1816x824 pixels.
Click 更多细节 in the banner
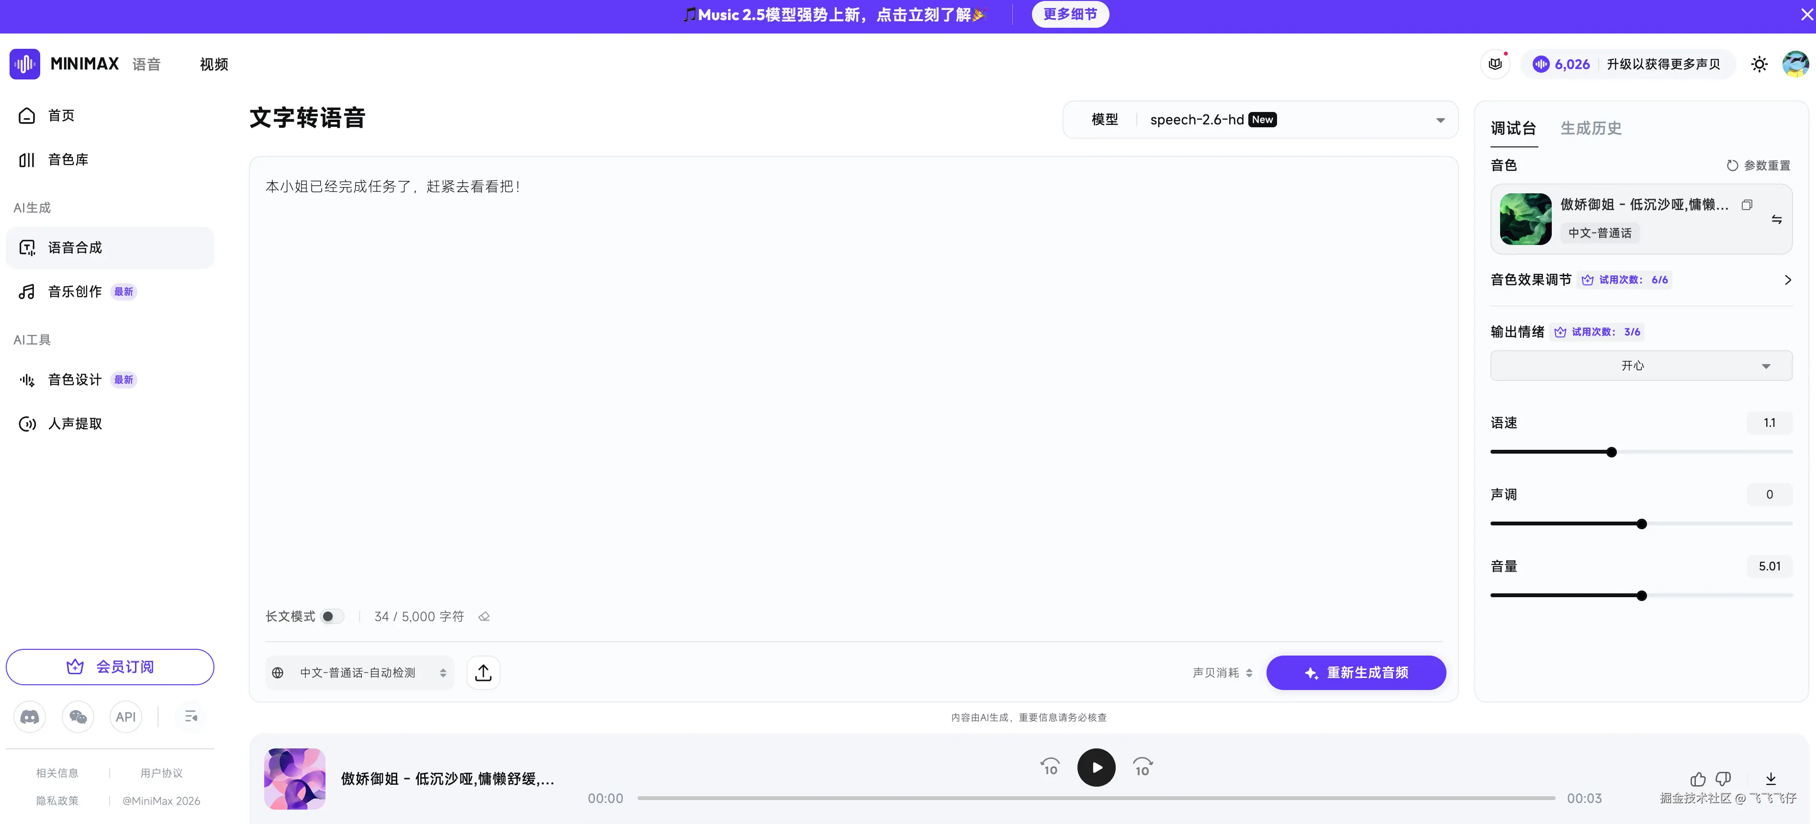pyautogui.click(x=1070, y=14)
